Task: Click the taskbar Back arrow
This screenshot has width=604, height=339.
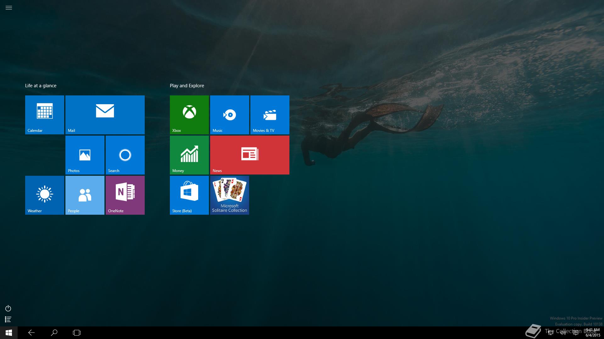Action: 31,333
